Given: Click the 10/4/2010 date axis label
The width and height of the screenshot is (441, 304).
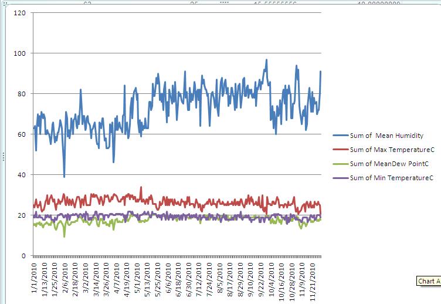Looking at the screenshot, I should (x=271, y=280).
